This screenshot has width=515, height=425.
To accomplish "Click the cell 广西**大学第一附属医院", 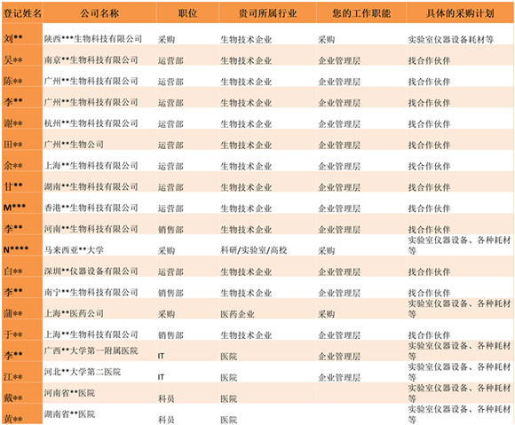I will 99,350.
